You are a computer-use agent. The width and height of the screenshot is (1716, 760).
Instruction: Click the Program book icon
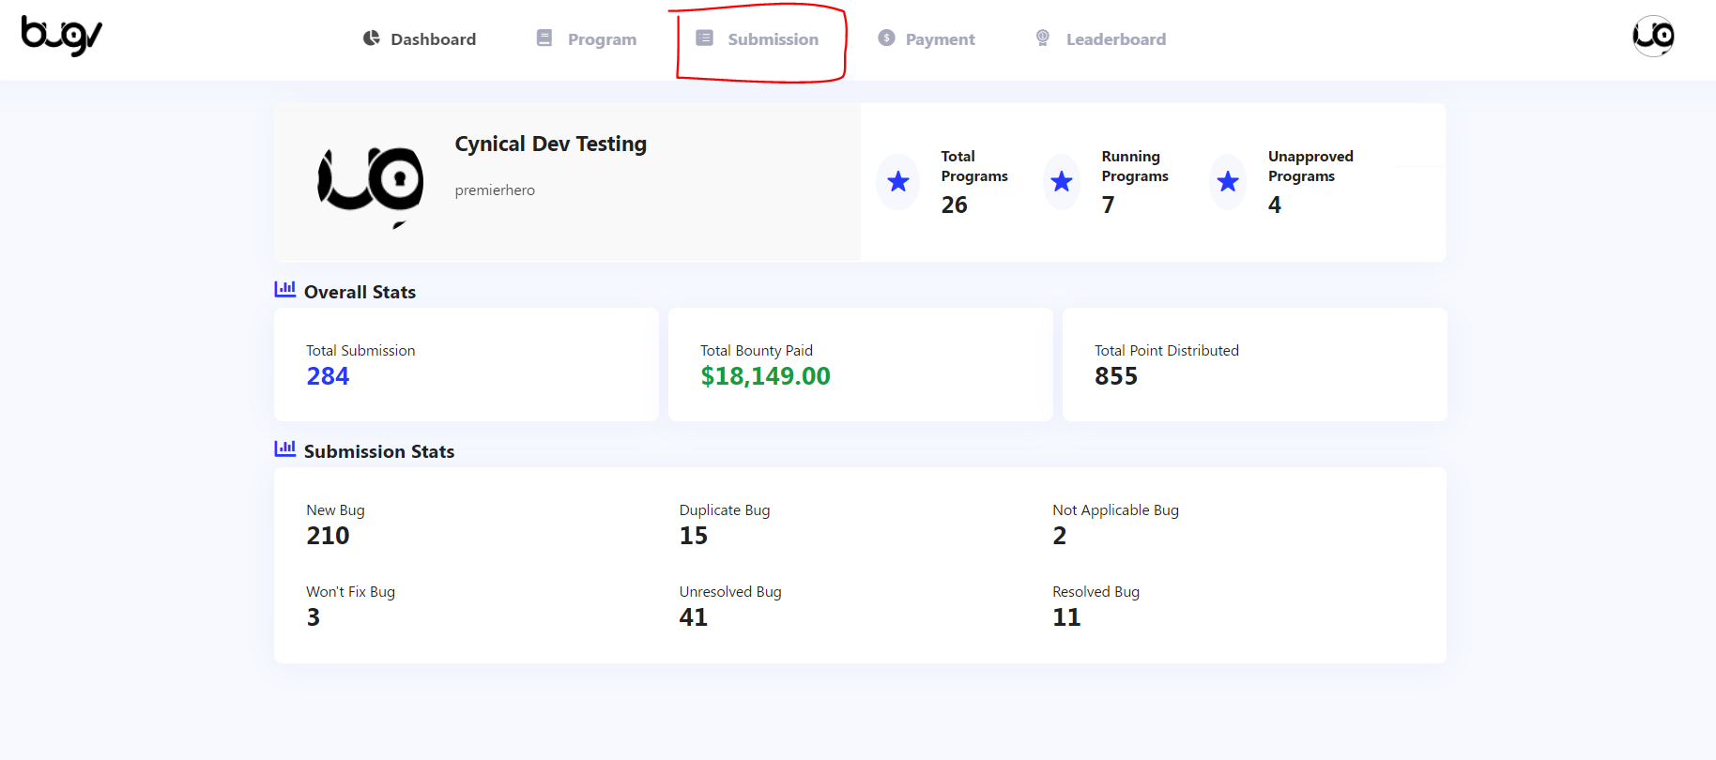click(544, 38)
